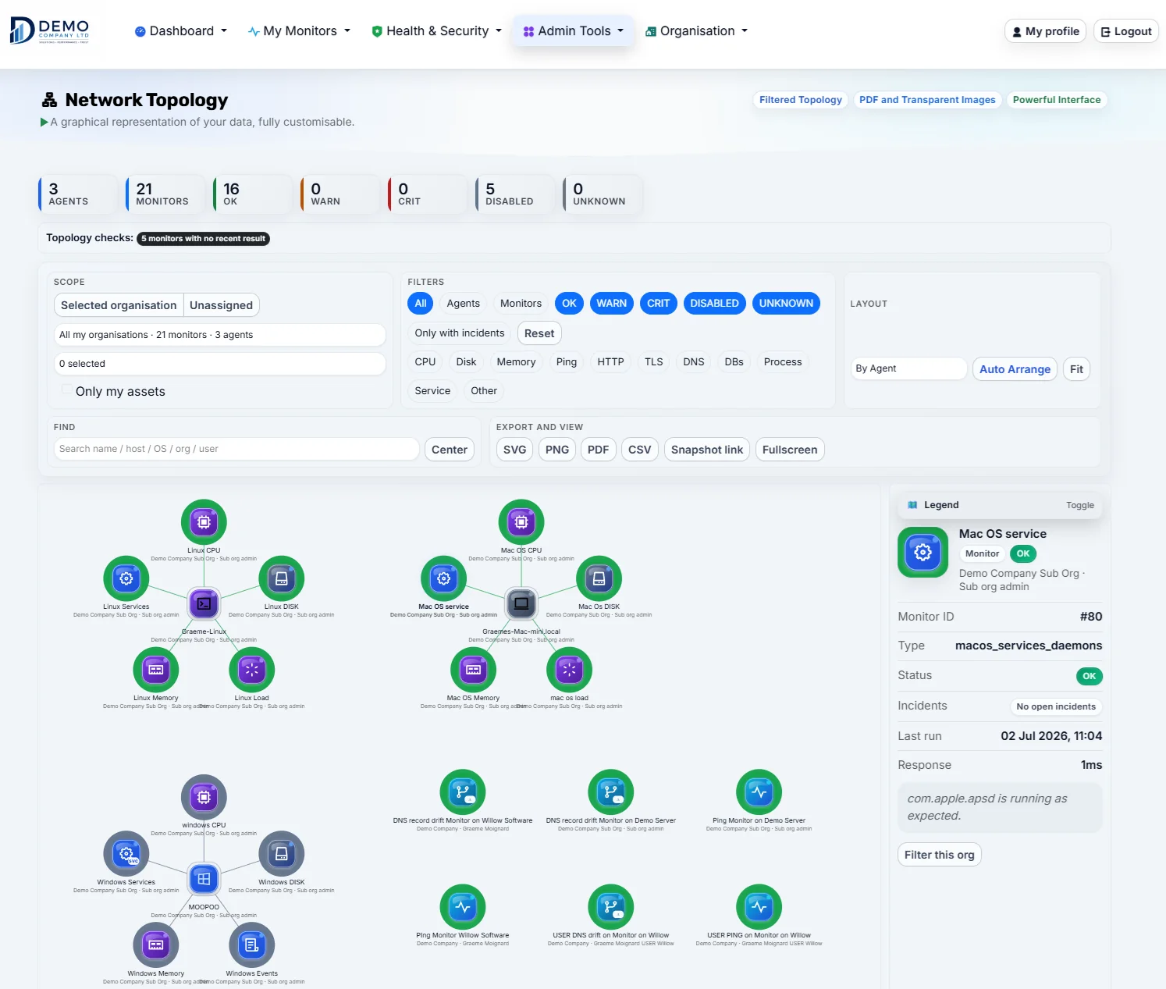Screen dimensions: 1166x989
Task: Toggle the OK status filter
Action: [x=570, y=304]
